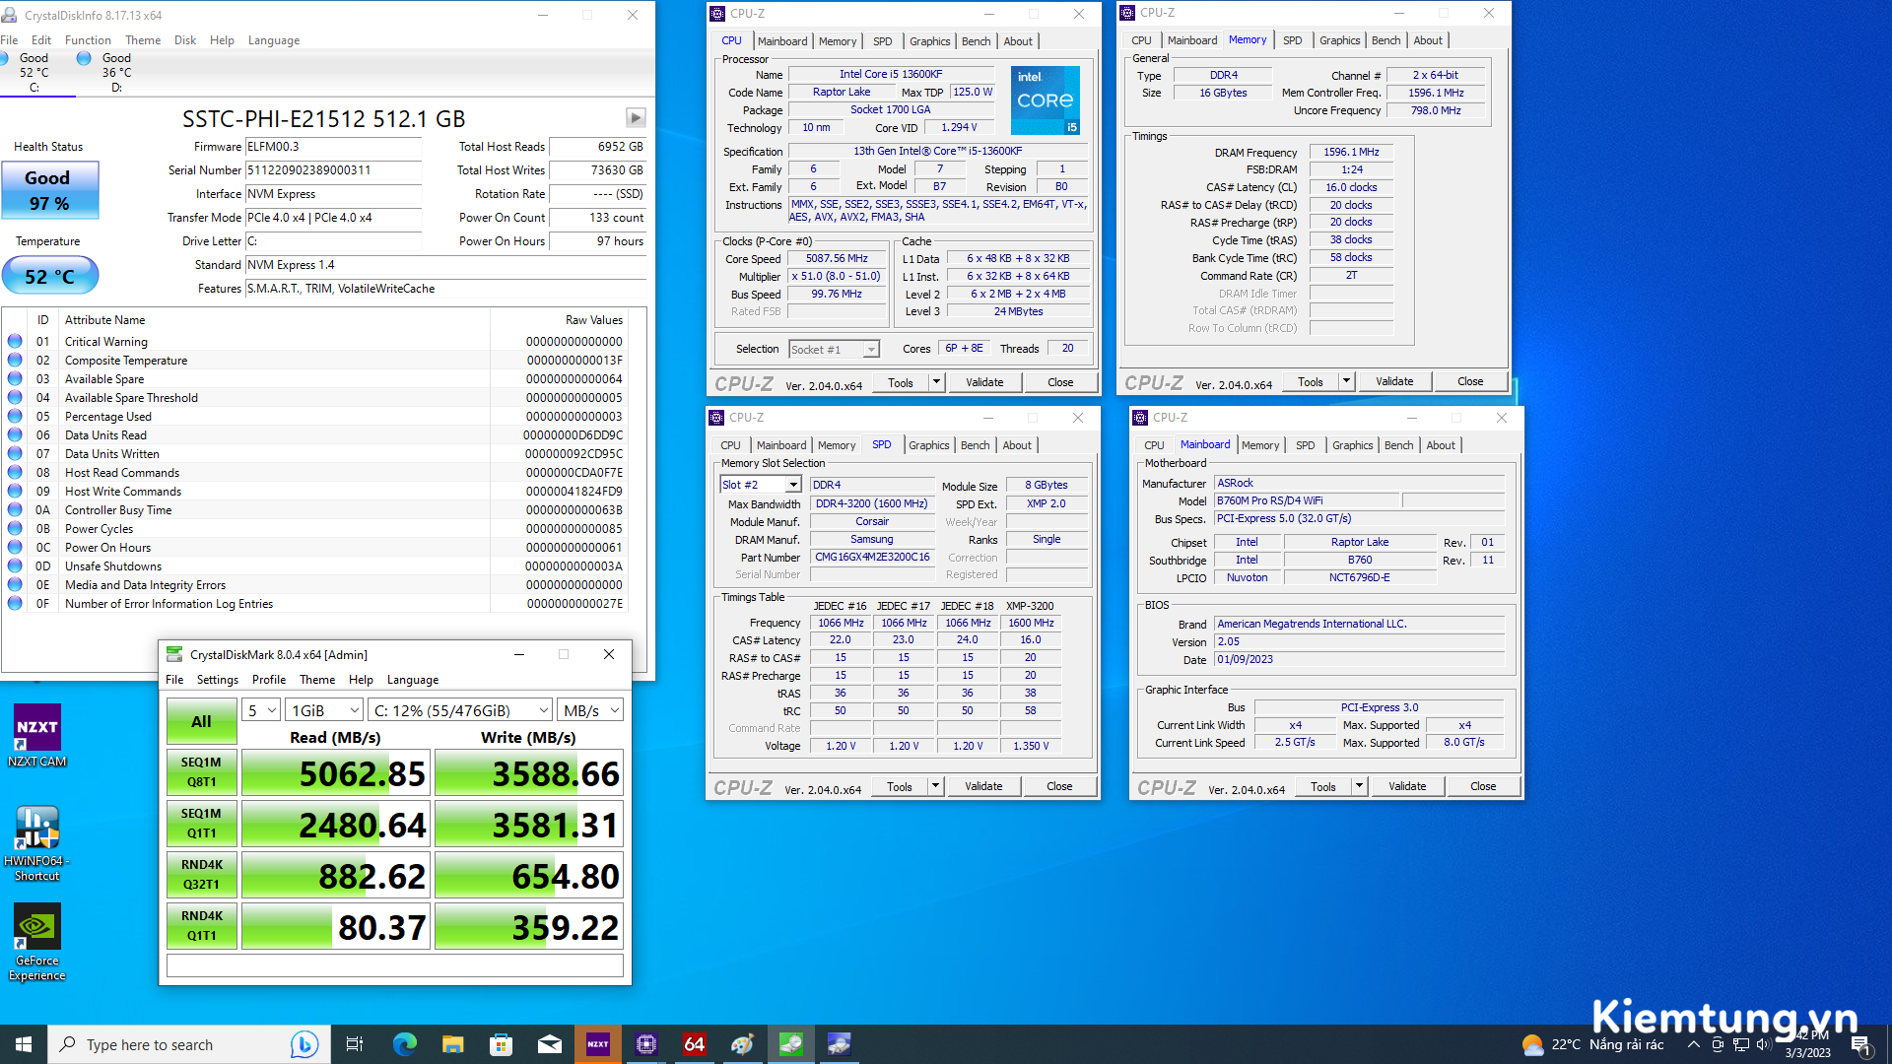The image size is (1892, 1064).
Task: Click the 5062.85 sequential read result
Action: click(x=336, y=773)
